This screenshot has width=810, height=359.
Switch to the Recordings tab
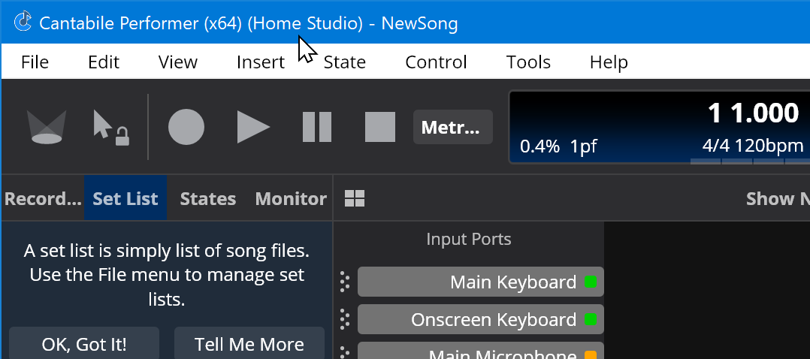[43, 199]
